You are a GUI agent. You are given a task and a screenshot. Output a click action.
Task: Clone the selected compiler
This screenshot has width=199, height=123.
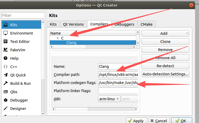coord(165,42)
